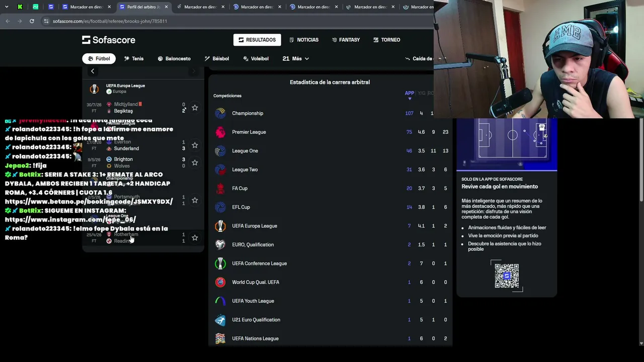
Task: Click the Sunderland team name
Action: [x=126, y=149]
